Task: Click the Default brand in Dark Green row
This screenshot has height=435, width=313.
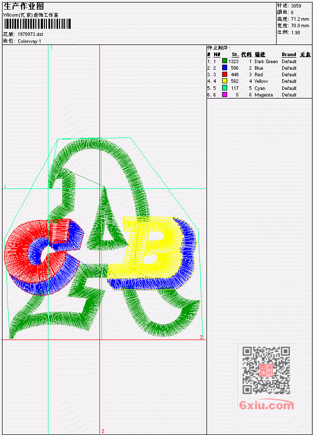Action: point(289,61)
